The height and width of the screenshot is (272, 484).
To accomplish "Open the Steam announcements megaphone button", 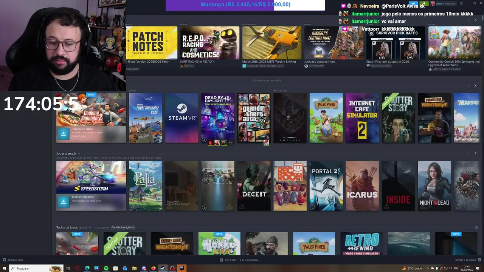I will coord(414,3).
